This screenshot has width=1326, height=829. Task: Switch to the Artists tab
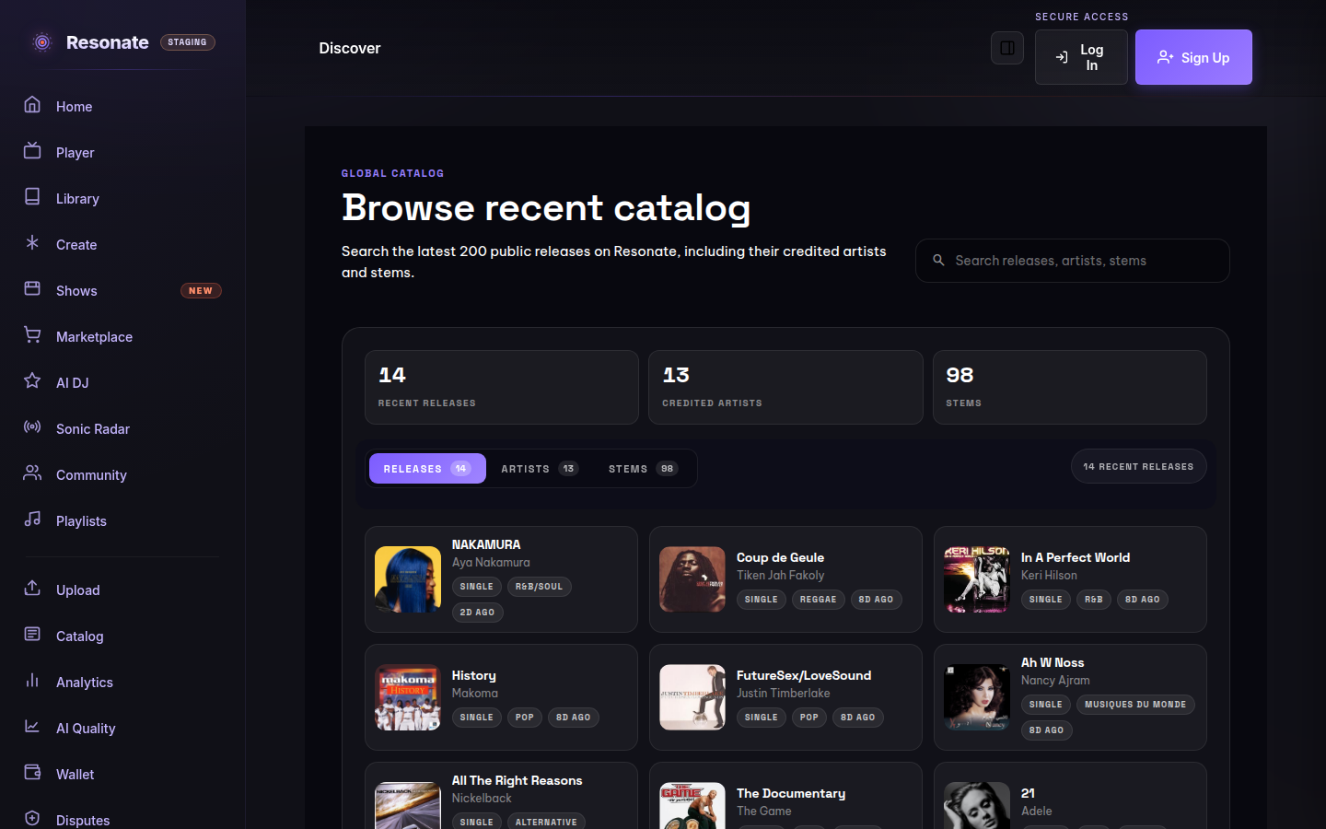pos(540,469)
